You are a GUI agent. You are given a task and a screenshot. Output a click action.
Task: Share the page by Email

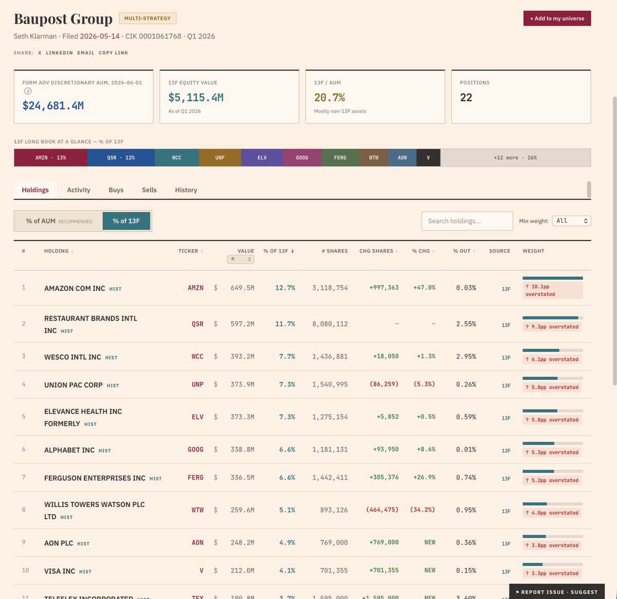coord(86,52)
